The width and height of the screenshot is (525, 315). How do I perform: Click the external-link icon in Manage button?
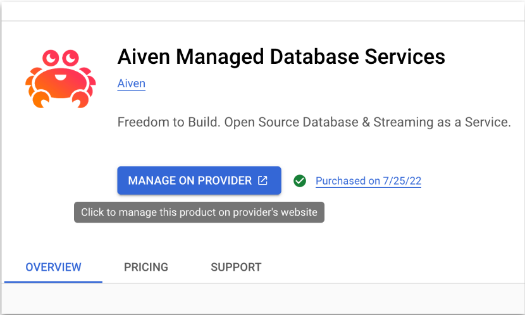(x=262, y=181)
